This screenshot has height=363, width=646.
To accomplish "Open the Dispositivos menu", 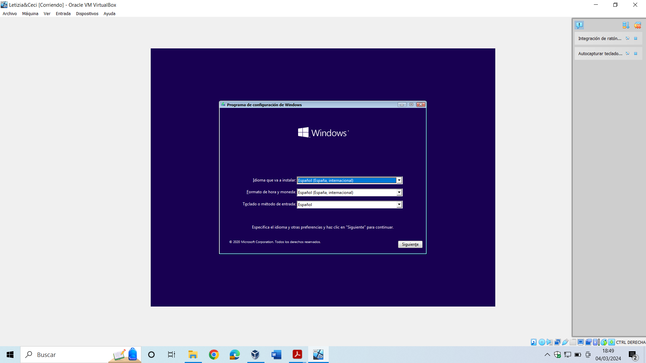I will pos(87,14).
